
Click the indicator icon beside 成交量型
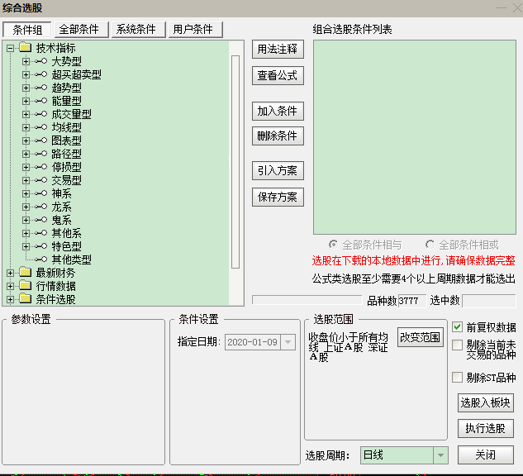[x=40, y=114]
